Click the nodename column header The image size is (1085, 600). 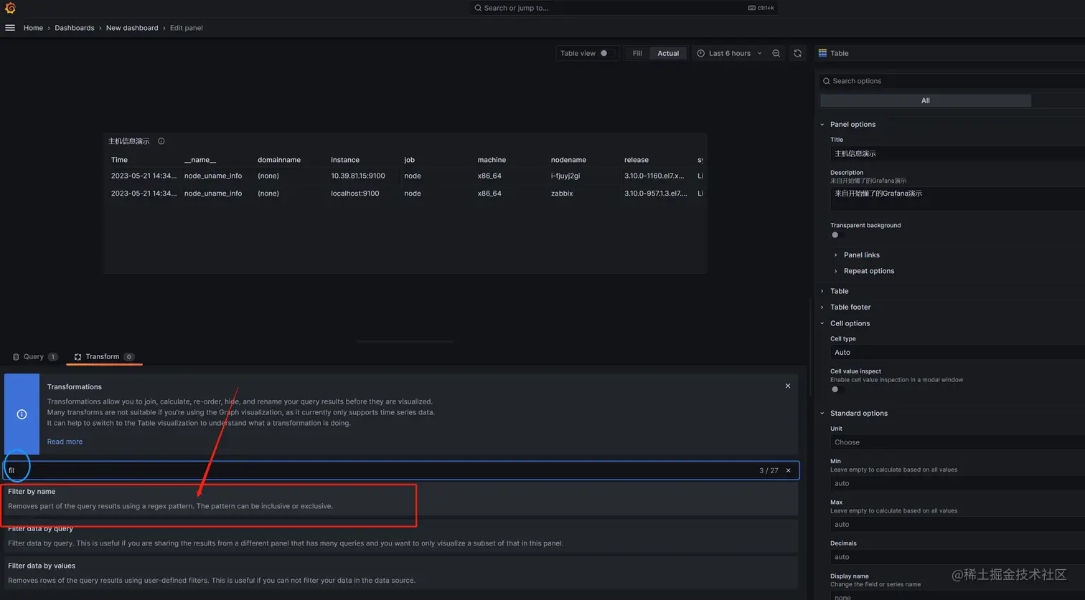point(568,160)
